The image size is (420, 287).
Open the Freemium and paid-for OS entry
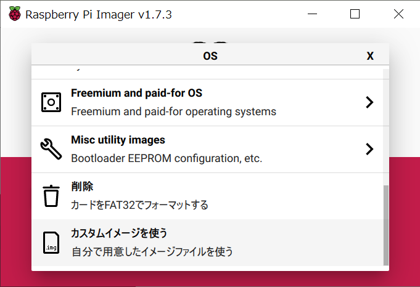coord(207,102)
